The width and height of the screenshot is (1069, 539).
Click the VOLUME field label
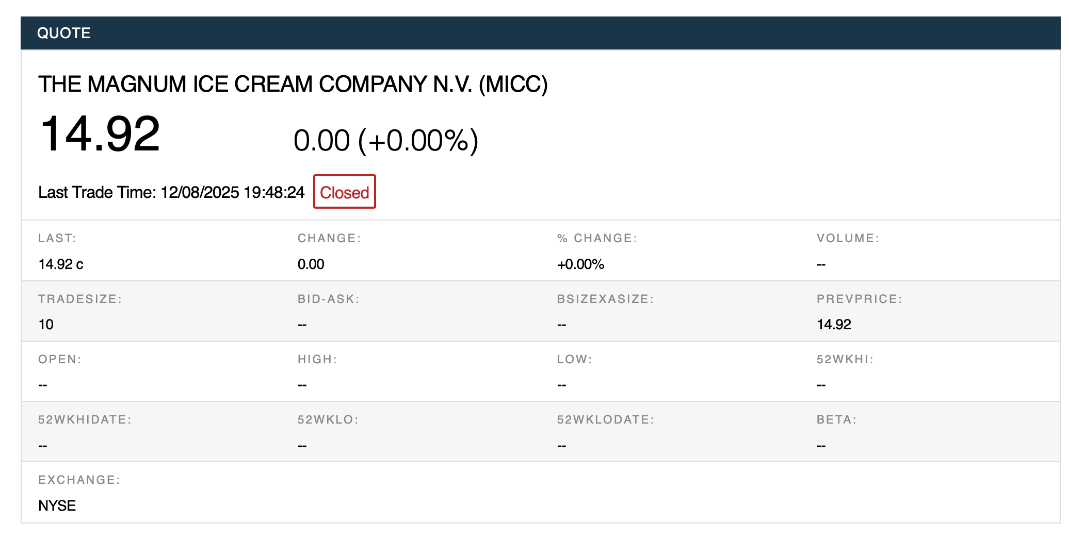click(x=848, y=238)
